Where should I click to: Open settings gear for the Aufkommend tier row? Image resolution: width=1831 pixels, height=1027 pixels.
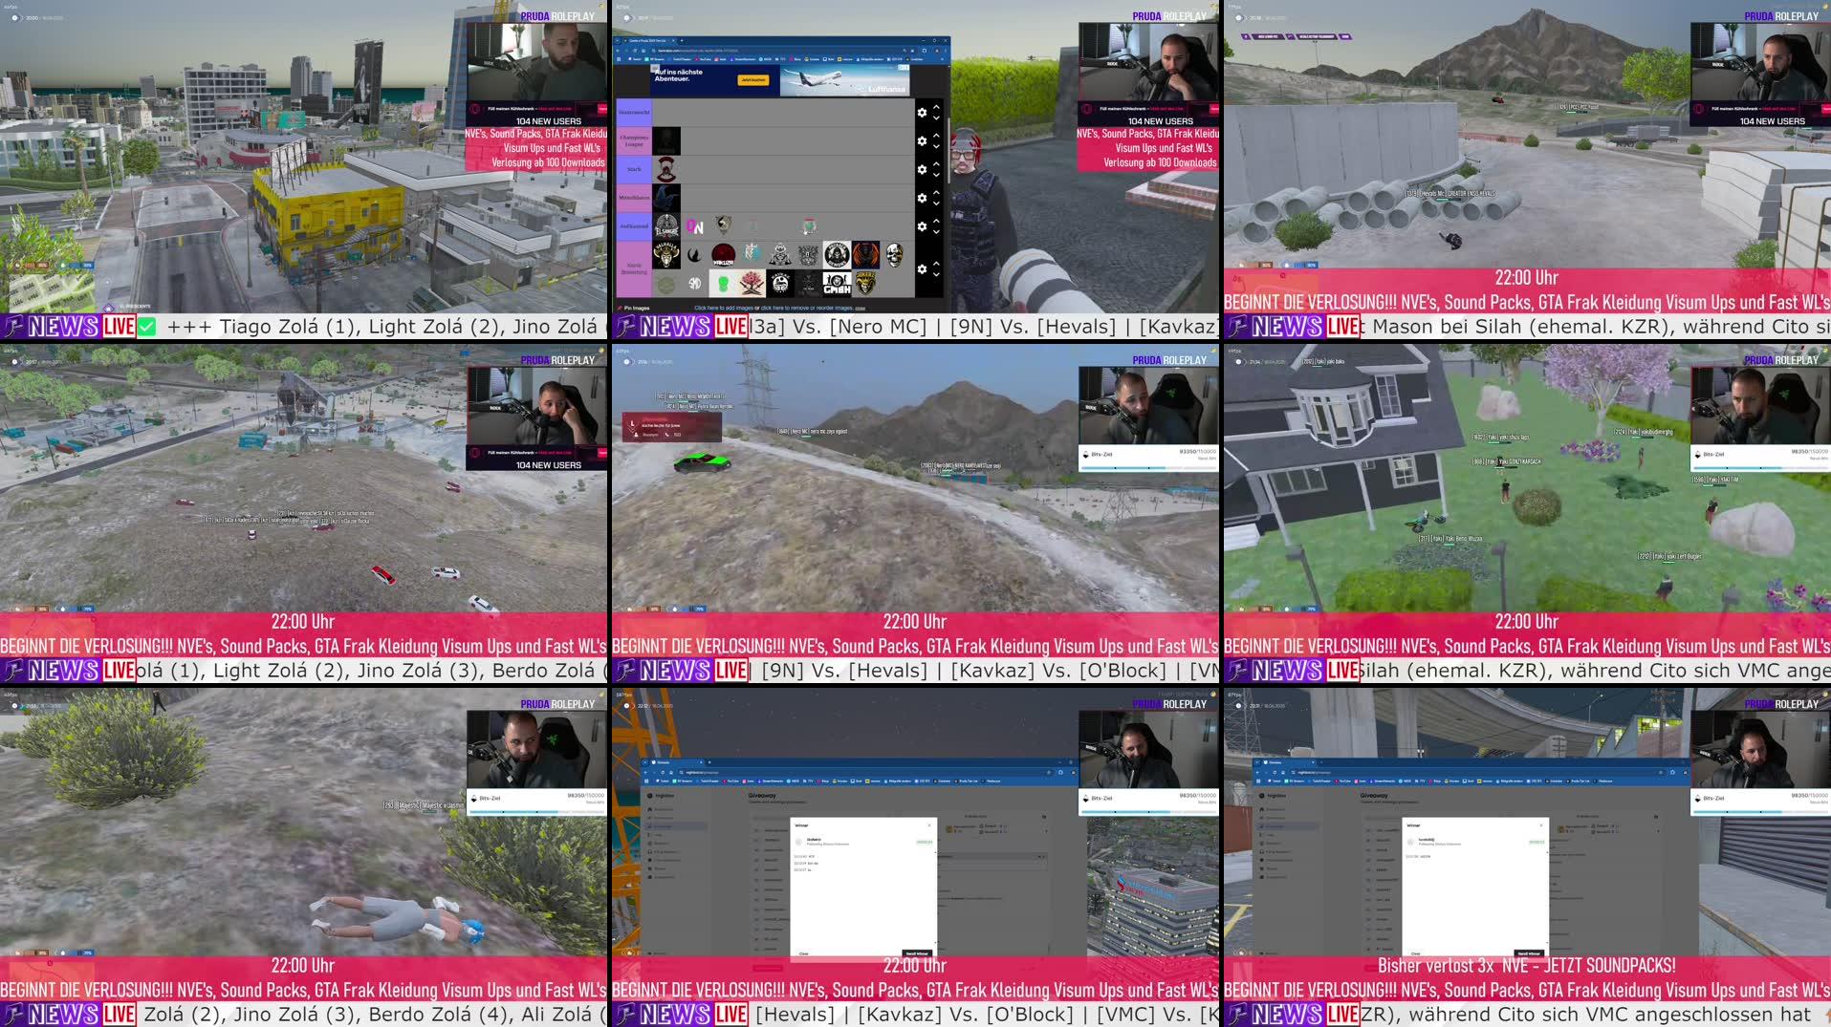click(922, 226)
